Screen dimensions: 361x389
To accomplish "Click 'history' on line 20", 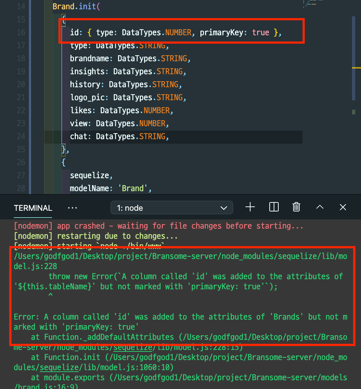I will (x=85, y=84).
